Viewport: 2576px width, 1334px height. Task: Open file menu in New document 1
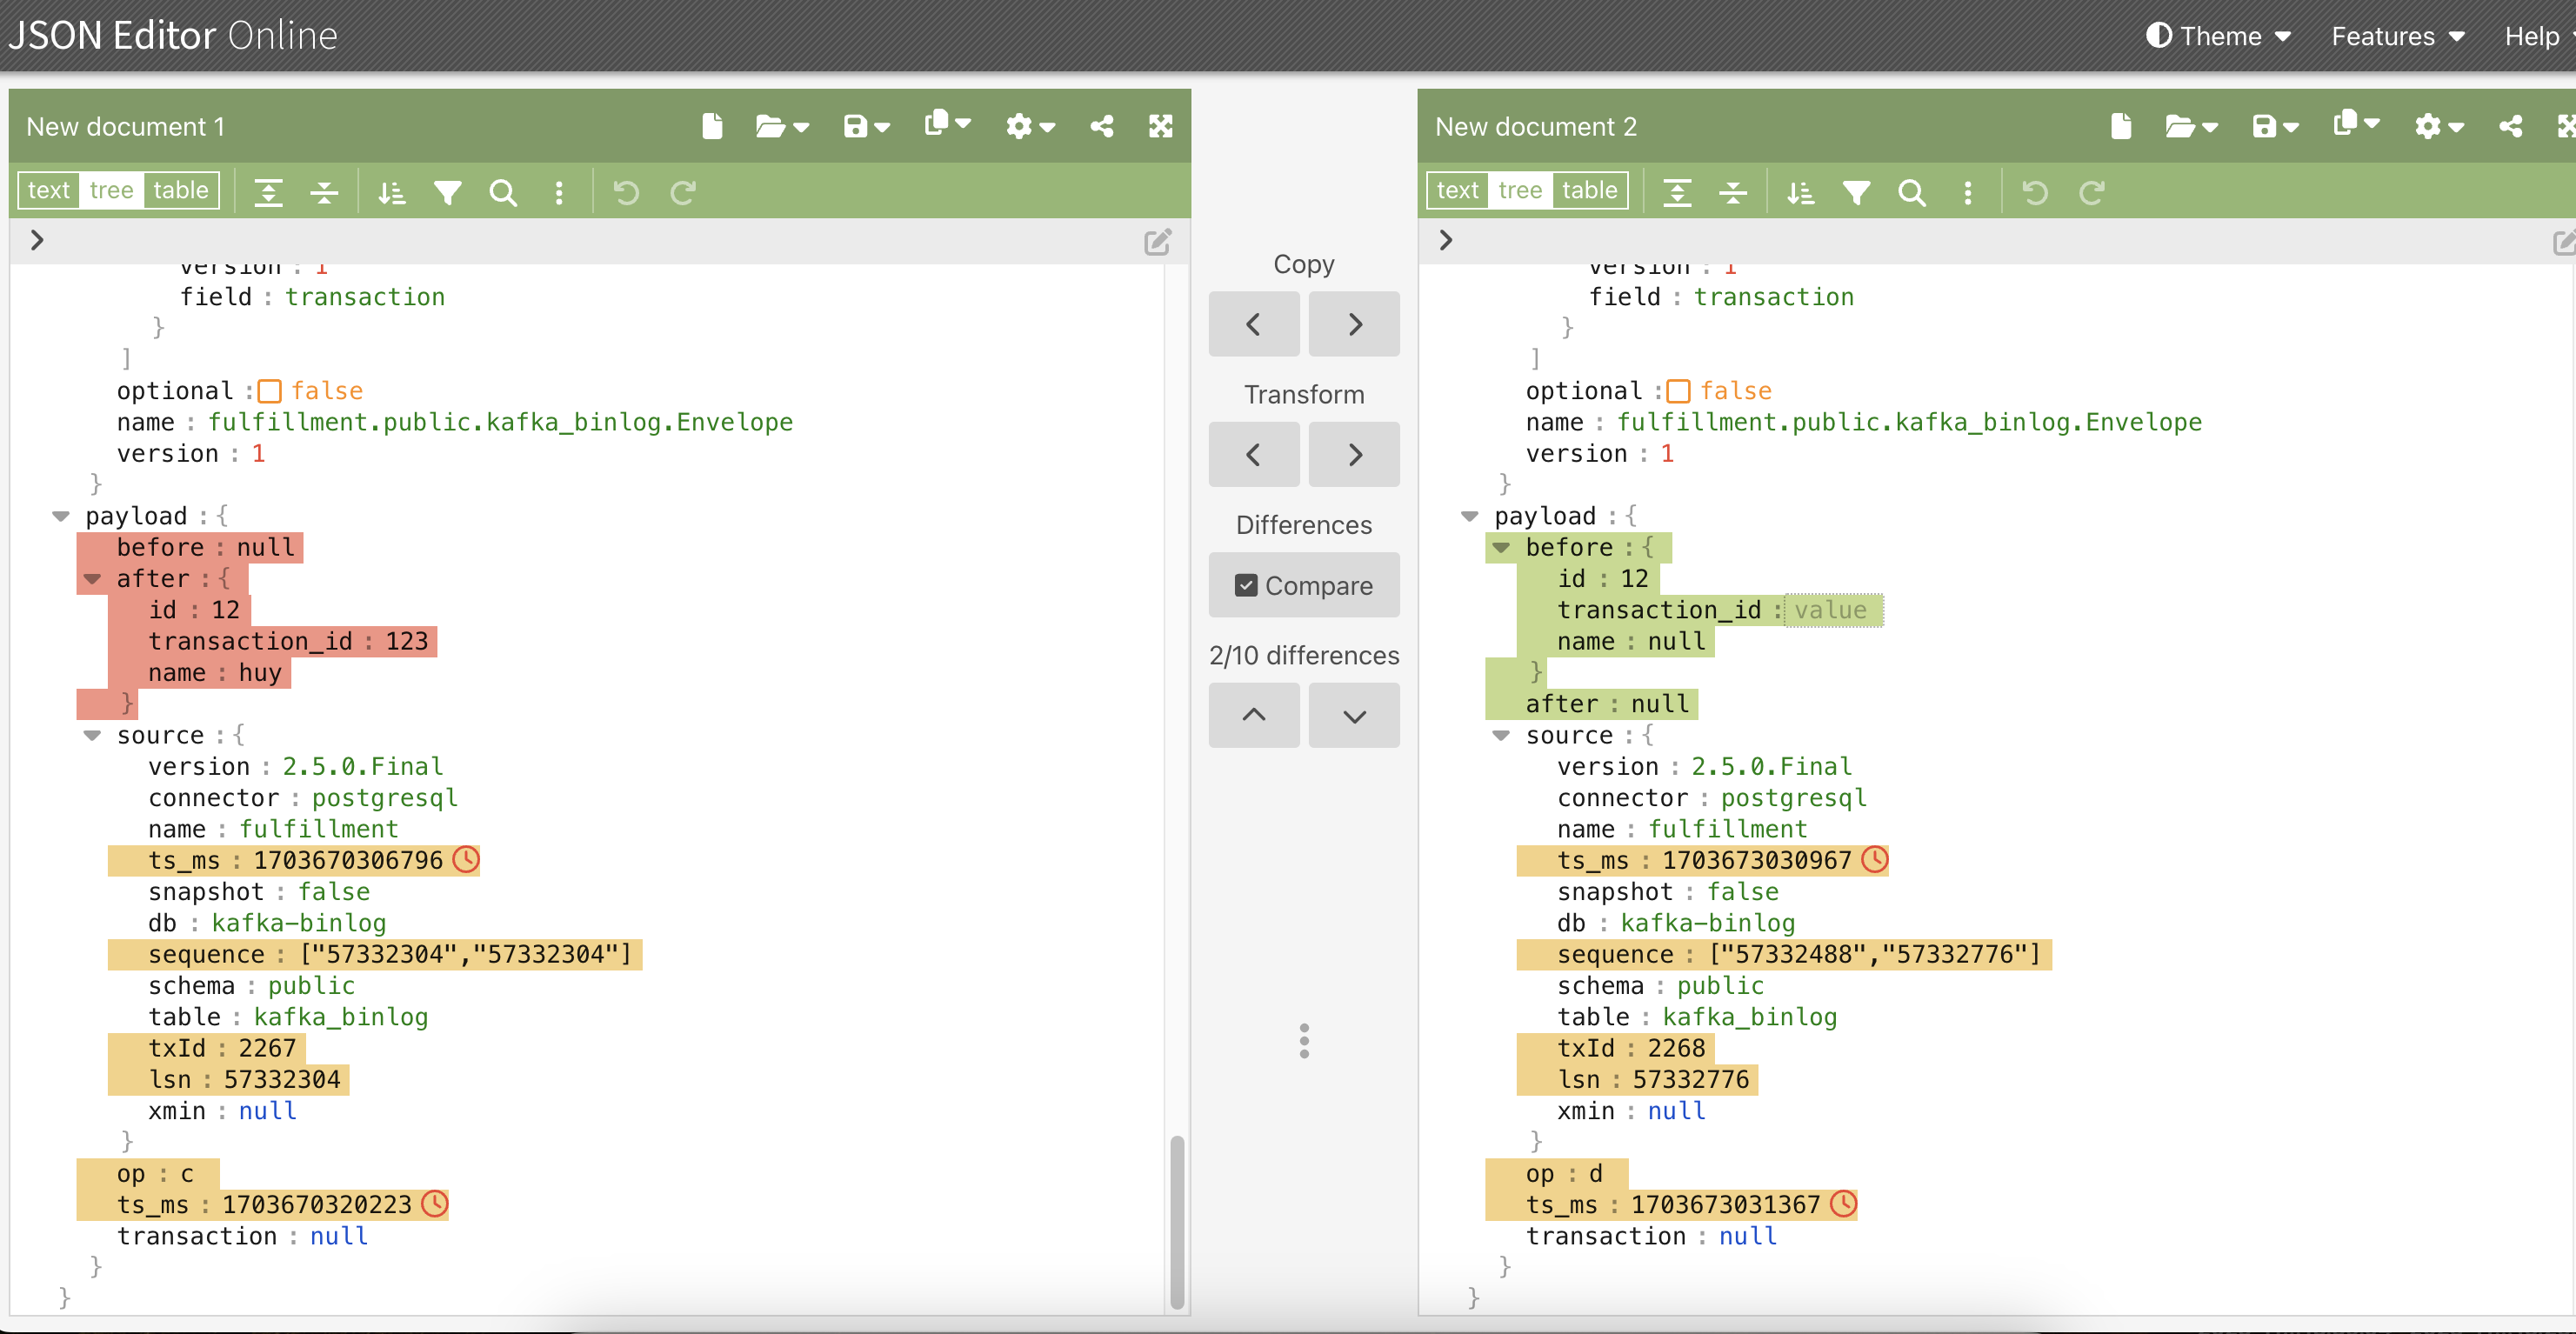pos(782,126)
